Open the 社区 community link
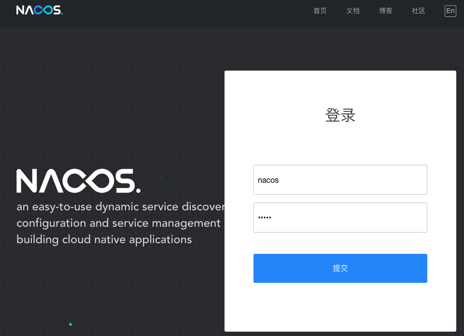This screenshot has height=336, width=464. [418, 11]
